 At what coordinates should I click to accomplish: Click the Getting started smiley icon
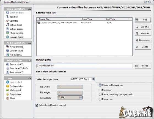(7, 86)
